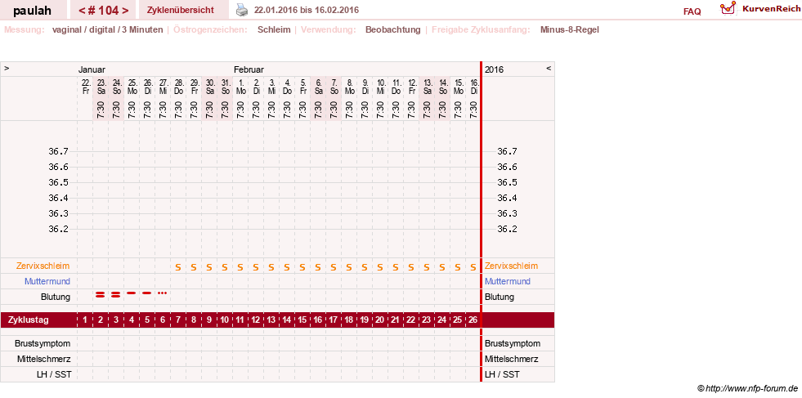The image size is (802, 398).
Task: Select the double-bar bleeding mark on cycle day 2
Action: [101, 294]
